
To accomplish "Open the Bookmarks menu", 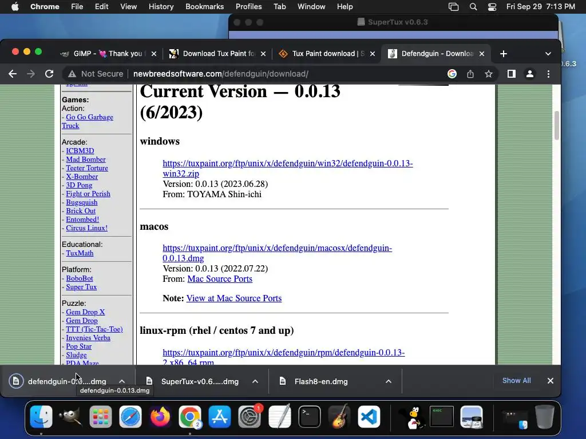I will click(x=204, y=7).
